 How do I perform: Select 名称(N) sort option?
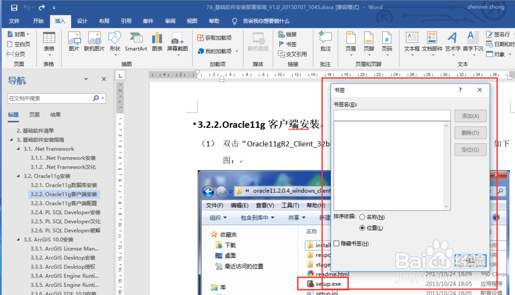[x=372, y=217]
